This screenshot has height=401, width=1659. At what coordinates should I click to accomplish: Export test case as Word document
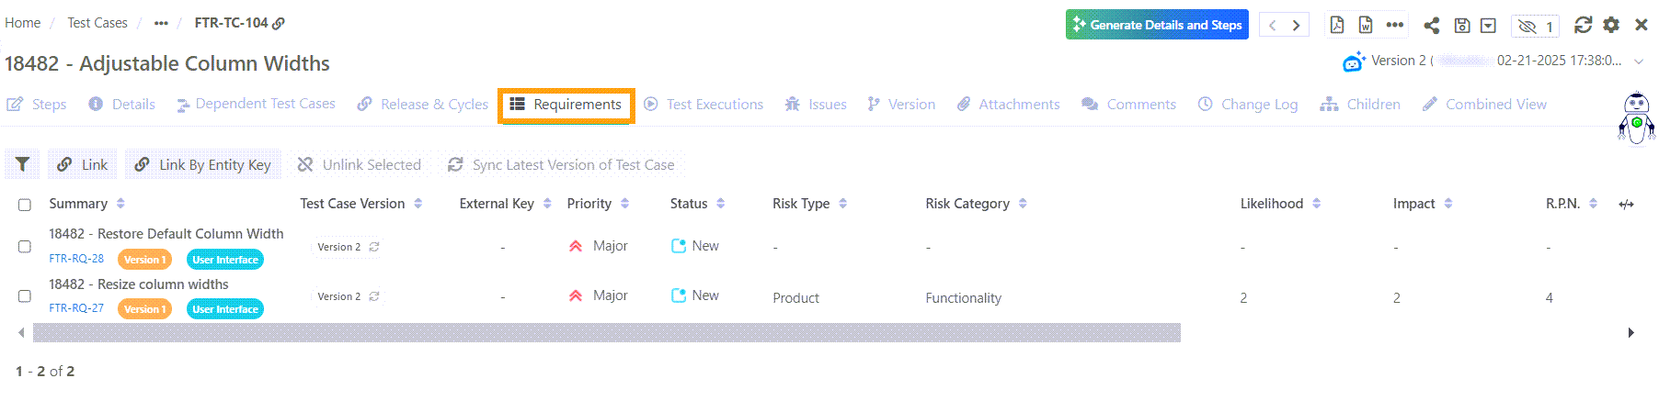point(1366,25)
